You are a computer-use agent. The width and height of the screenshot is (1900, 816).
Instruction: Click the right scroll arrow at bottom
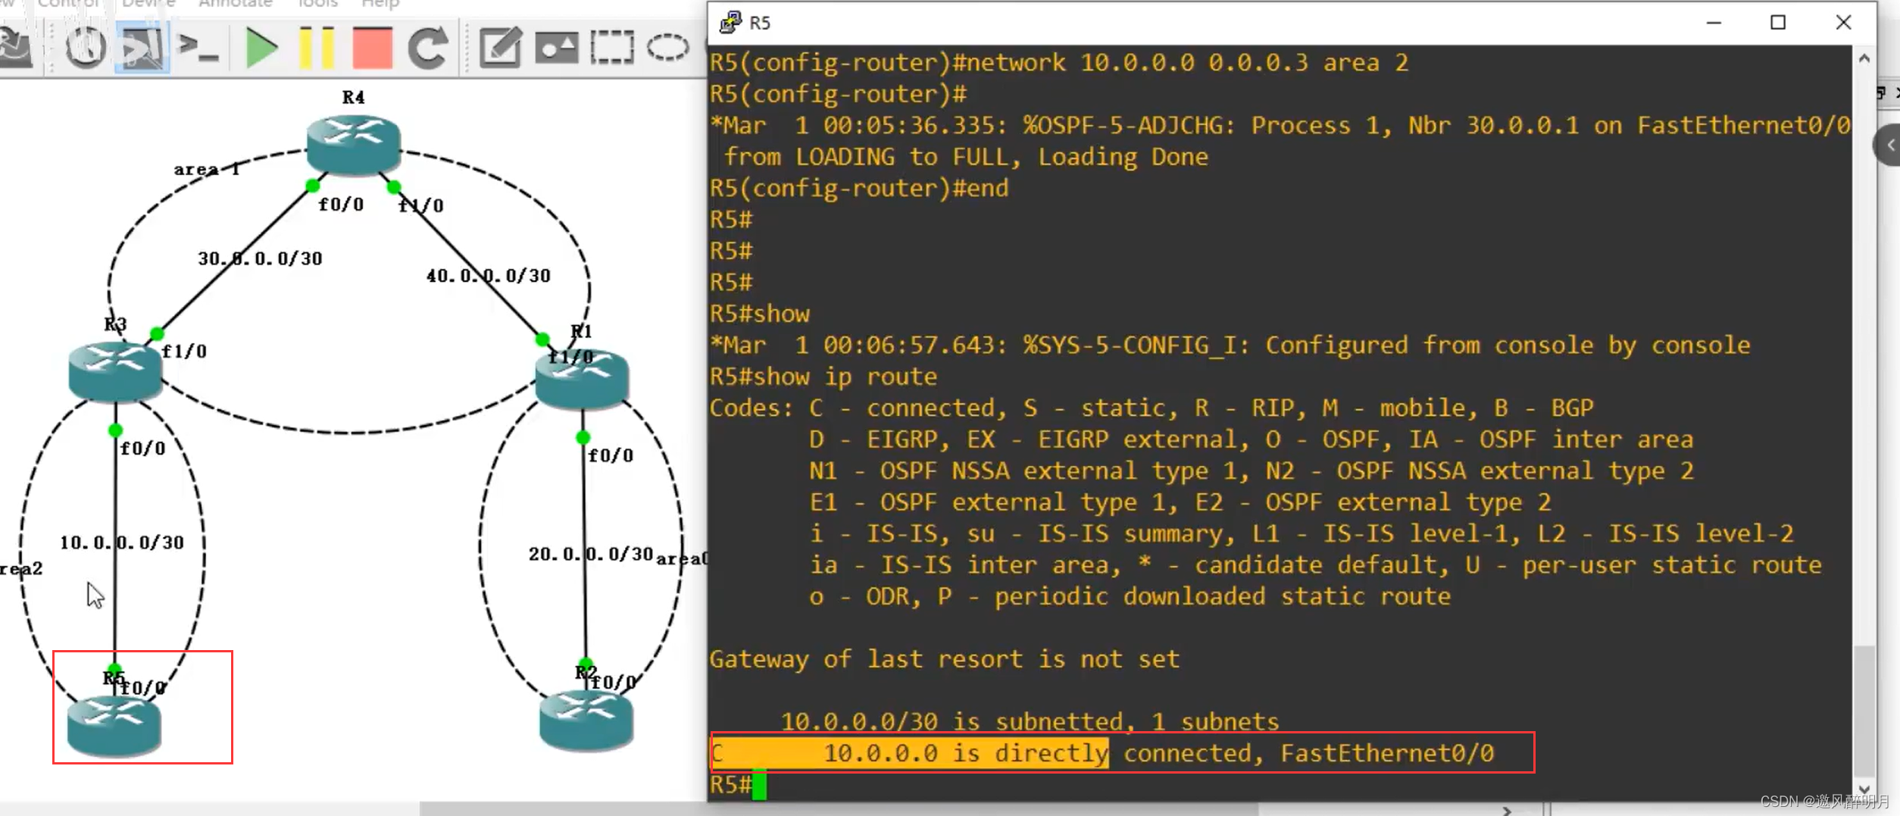tap(1507, 810)
